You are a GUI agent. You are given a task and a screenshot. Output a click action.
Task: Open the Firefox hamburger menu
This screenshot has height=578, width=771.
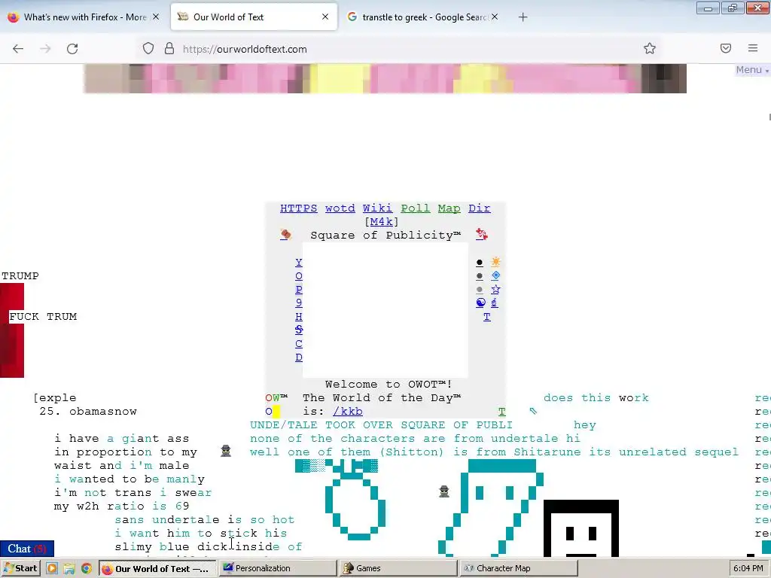click(x=753, y=48)
